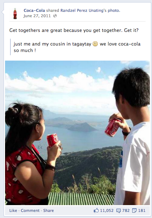Click the globe public privacy icon
This screenshot has height=218, width=152.
[55, 16]
